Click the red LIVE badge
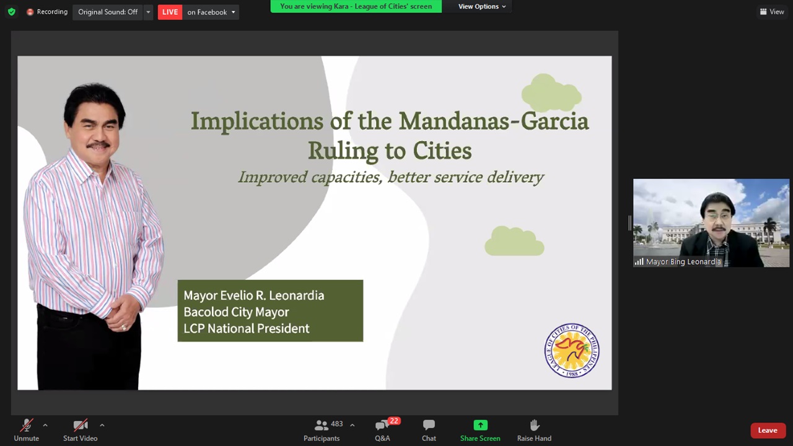Screen dimensions: 793x446 pos(170,12)
